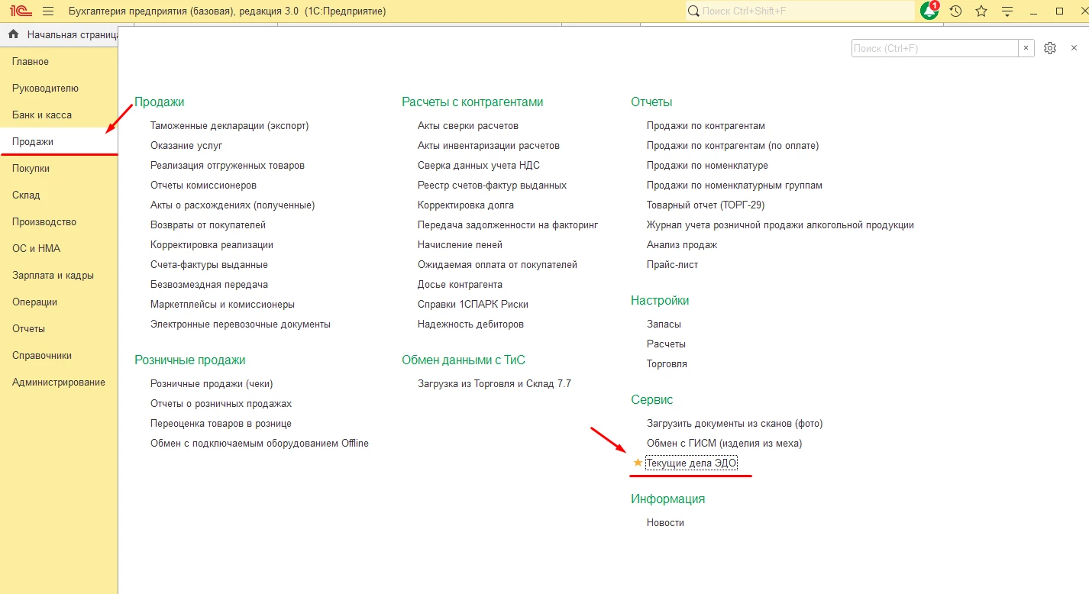Viewport: 1089px width, 594px height.
Task: Open Банк и касса section
Action: [x=42, y=115]
